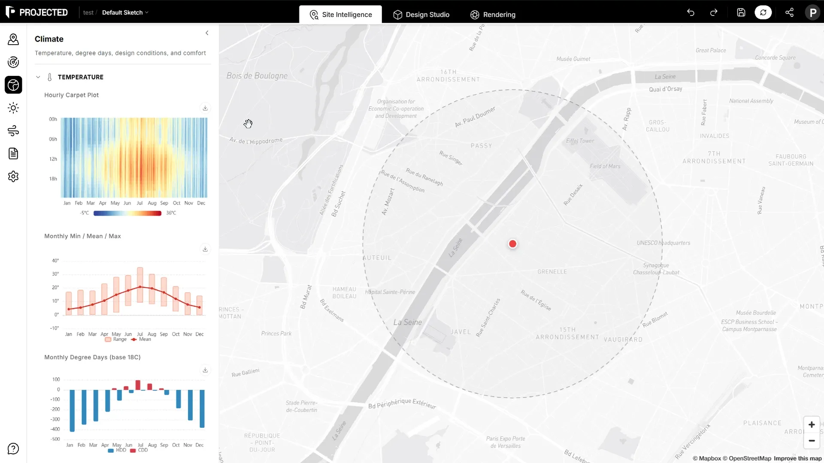Toggle the refresh sync button
824x463 pixels.
point(763,12)
